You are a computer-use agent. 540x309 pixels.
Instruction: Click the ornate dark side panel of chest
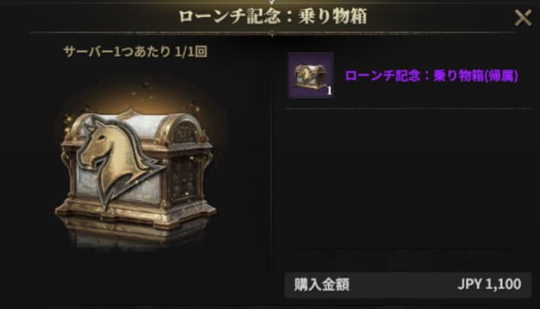[x=185, y=178]
